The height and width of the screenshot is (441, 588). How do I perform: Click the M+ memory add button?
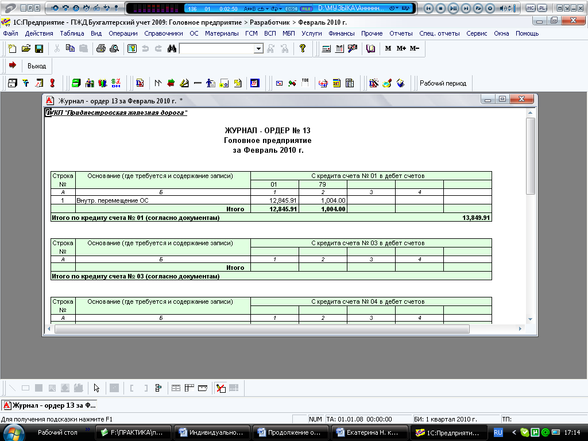click(x=401, y=48)
